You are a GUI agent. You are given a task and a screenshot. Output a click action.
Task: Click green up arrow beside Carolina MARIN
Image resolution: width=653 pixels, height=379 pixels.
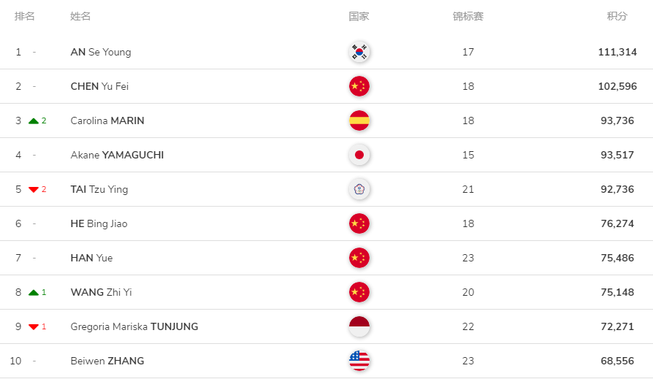tap(34, 121)
